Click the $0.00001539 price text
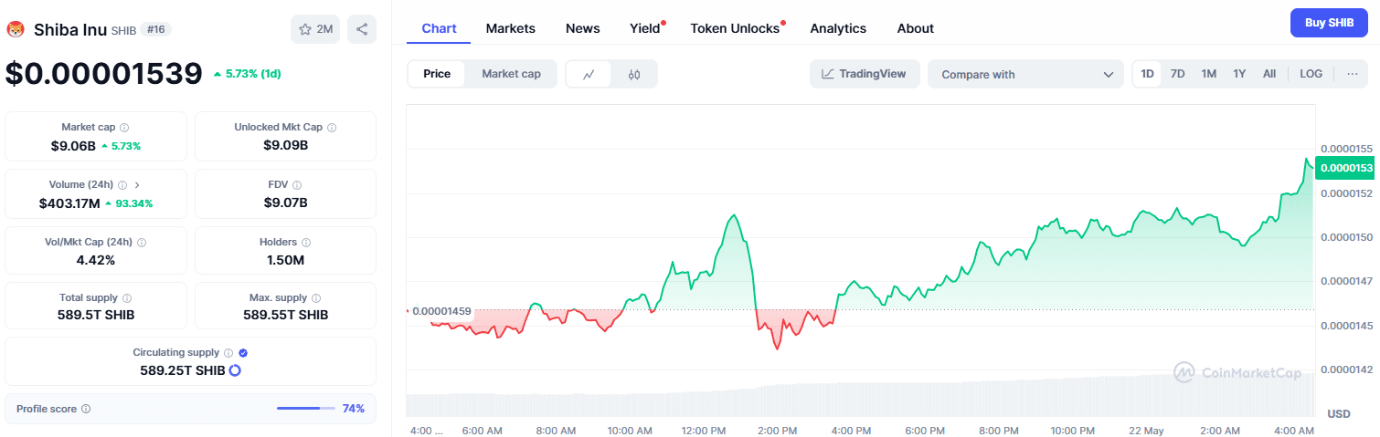 click(x=104, y=73)
